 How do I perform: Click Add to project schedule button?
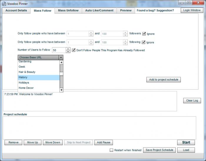(164, 79)
